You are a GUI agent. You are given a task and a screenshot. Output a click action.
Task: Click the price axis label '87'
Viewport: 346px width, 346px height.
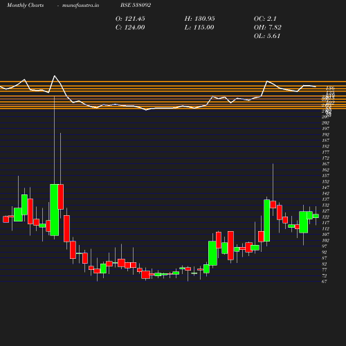coord(325,258)
